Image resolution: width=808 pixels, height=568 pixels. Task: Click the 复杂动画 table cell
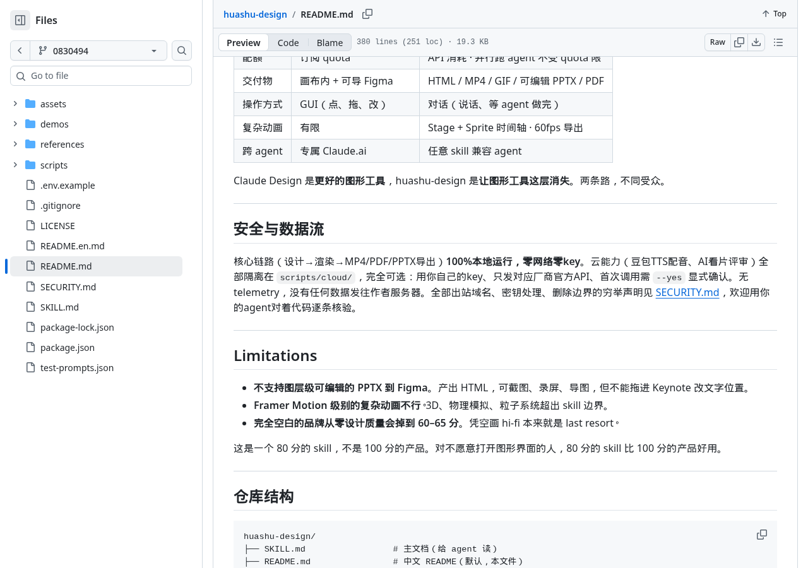[263, 127]
